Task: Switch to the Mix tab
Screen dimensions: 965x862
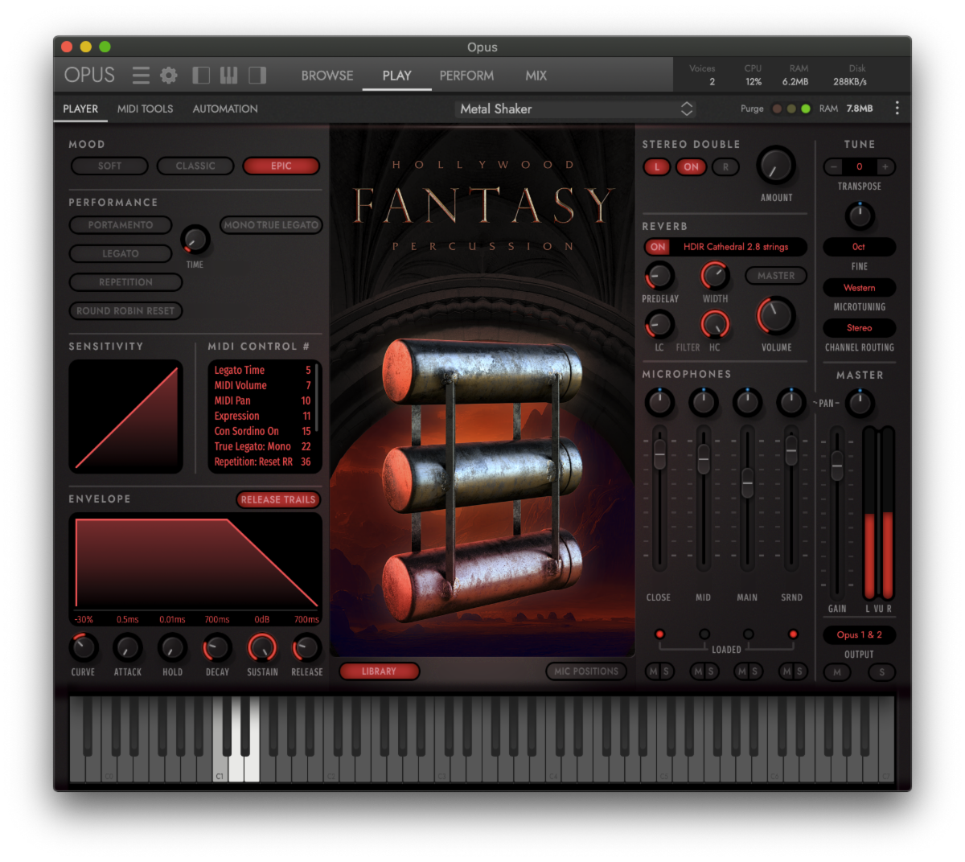Action: (x=536, y=76)
